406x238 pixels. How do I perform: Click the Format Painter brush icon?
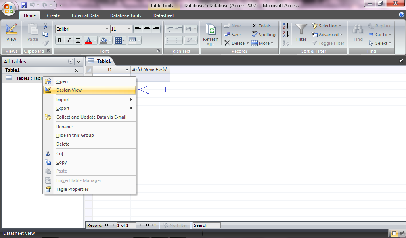(45, 43)
